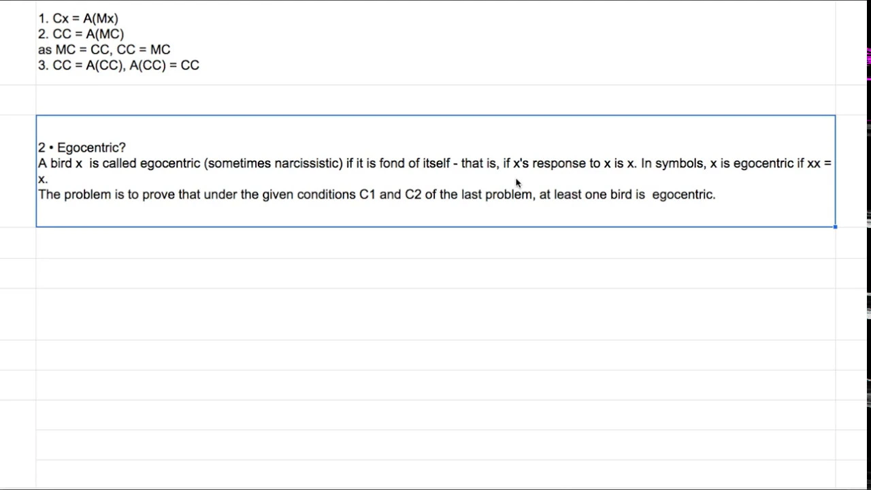
Task: Click the 'C2' term in the problem sentence
Action: (x=413, y=195)
